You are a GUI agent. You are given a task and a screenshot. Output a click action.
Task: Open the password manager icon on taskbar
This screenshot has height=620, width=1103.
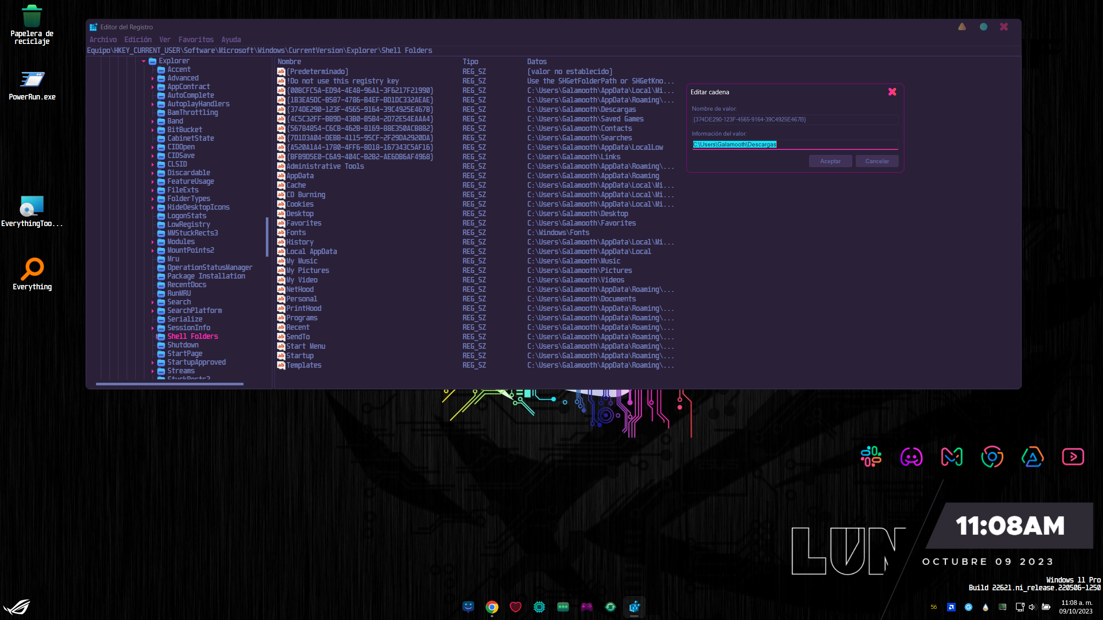click(x=563, y=607)
